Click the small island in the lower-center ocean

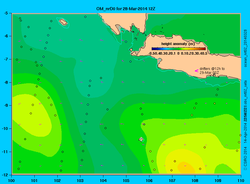(x=141, y=140)
